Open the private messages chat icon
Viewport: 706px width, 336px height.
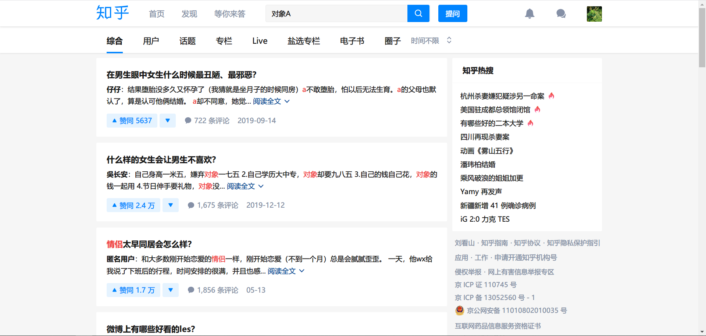561,14
